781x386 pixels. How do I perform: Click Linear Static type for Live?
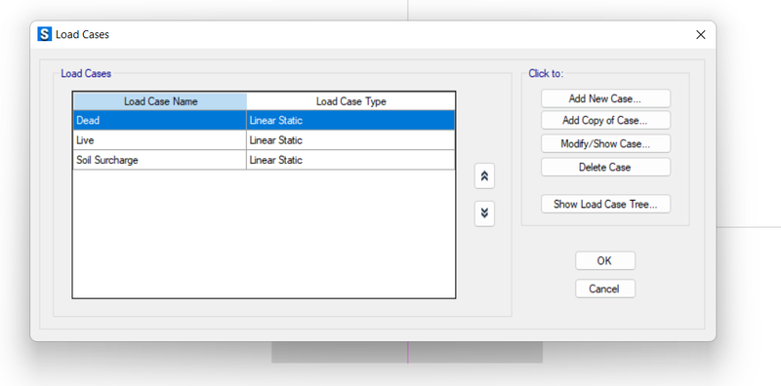point(350,140)
